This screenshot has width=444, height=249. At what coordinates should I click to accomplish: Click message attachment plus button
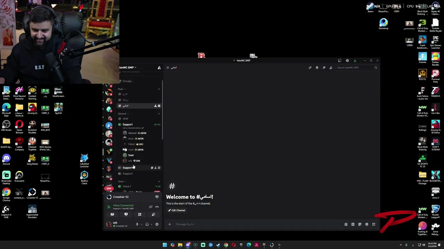(x=170, y=224)
